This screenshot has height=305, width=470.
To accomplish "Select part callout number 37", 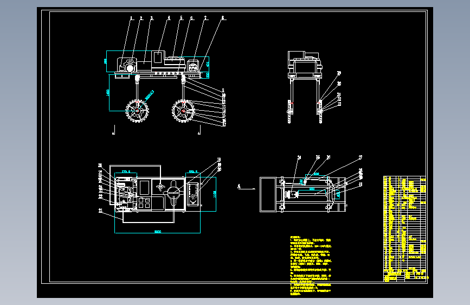I will click(360, 157).
